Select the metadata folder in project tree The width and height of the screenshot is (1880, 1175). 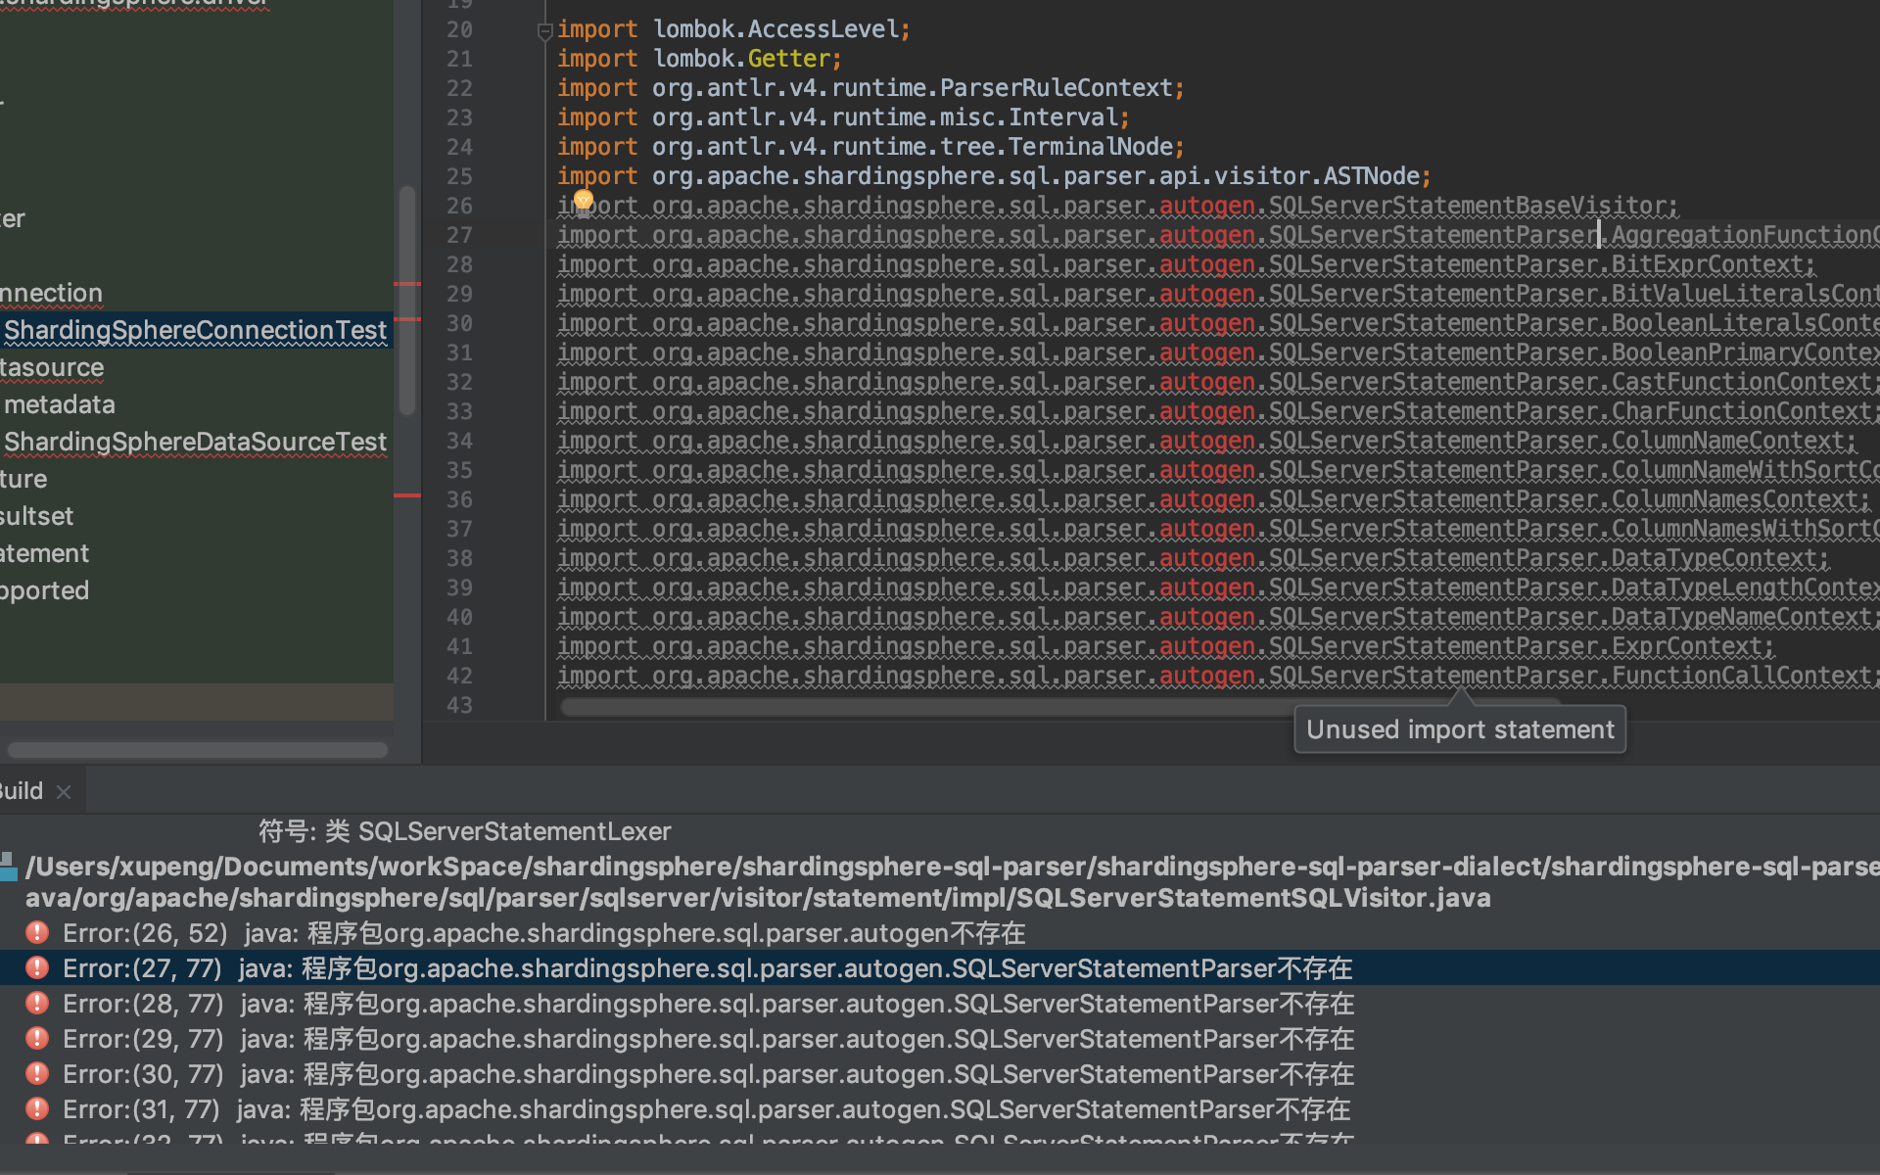point(59,404)
